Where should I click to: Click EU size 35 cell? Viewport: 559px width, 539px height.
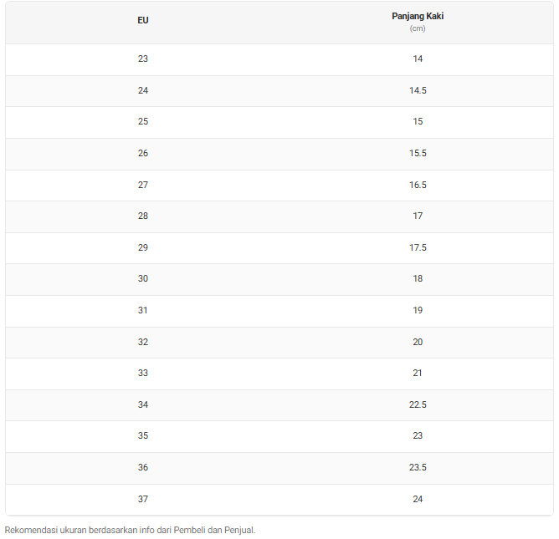(x=143, y=435)
